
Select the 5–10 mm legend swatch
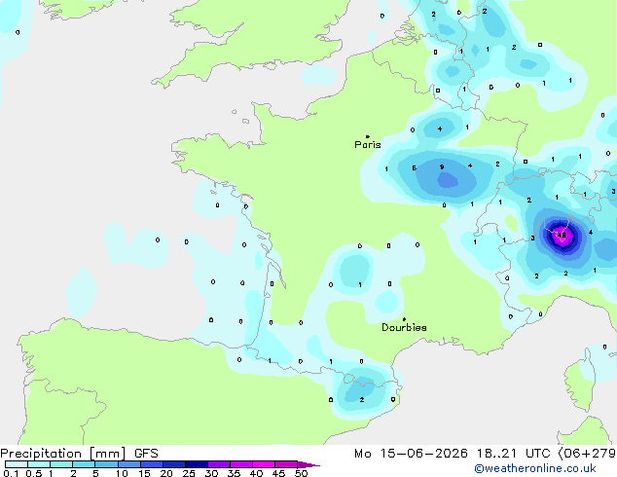pyautogui.click(x=106, y=464)
